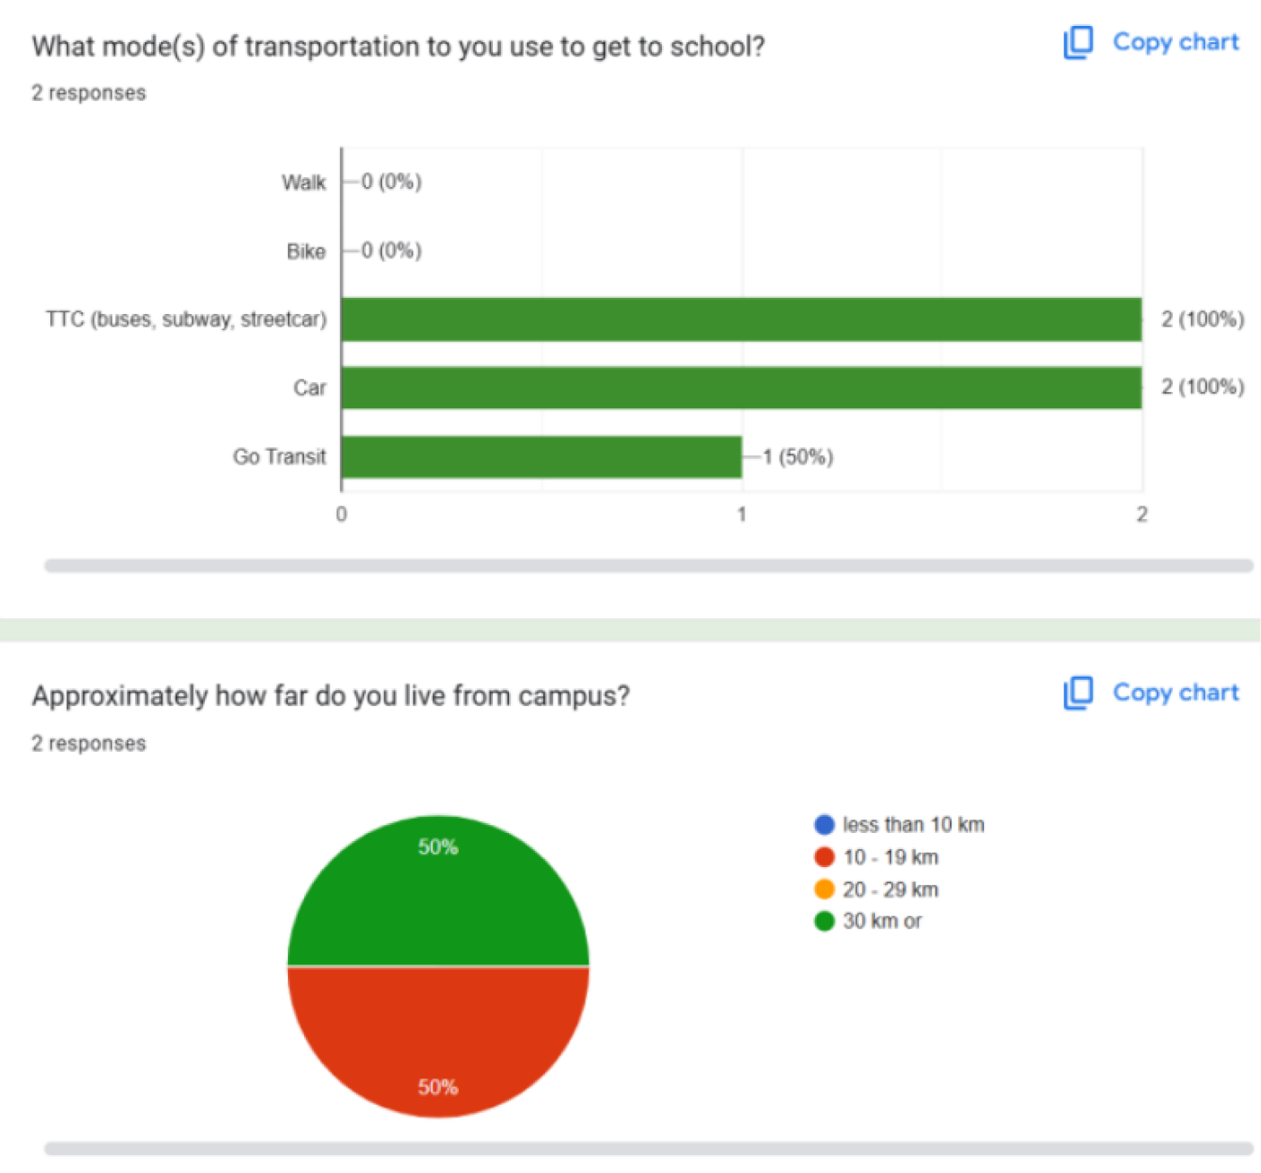The height and width of the screenshot is (1173, 1261).
Task: Click 'Copy chart' text for transportation question
Action: pos(1175,42)
